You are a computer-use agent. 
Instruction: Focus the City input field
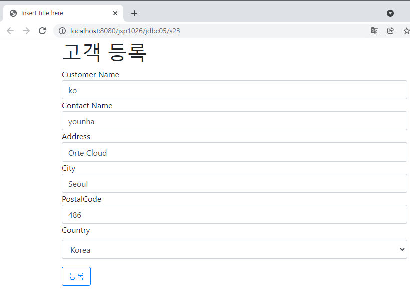[234, 183]
